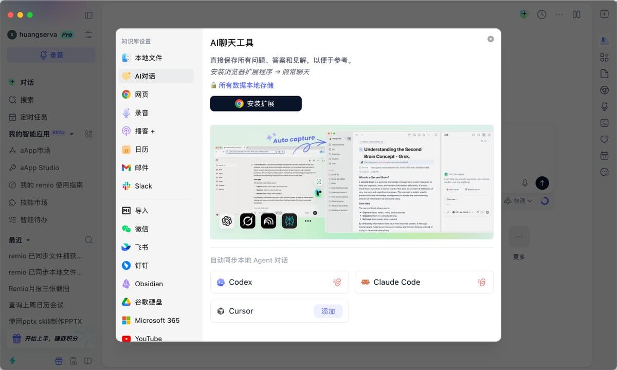Screen dimensions: 617x370
Task: Click the sync icon on the Codex card
Action: click(x=337, y=282)
